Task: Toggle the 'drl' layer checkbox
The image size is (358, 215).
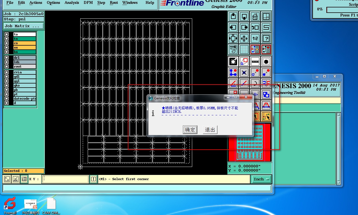Action: (x=7, y=58)
